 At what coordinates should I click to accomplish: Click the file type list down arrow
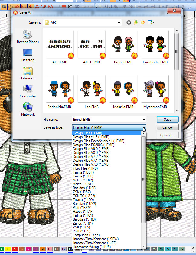144,246
